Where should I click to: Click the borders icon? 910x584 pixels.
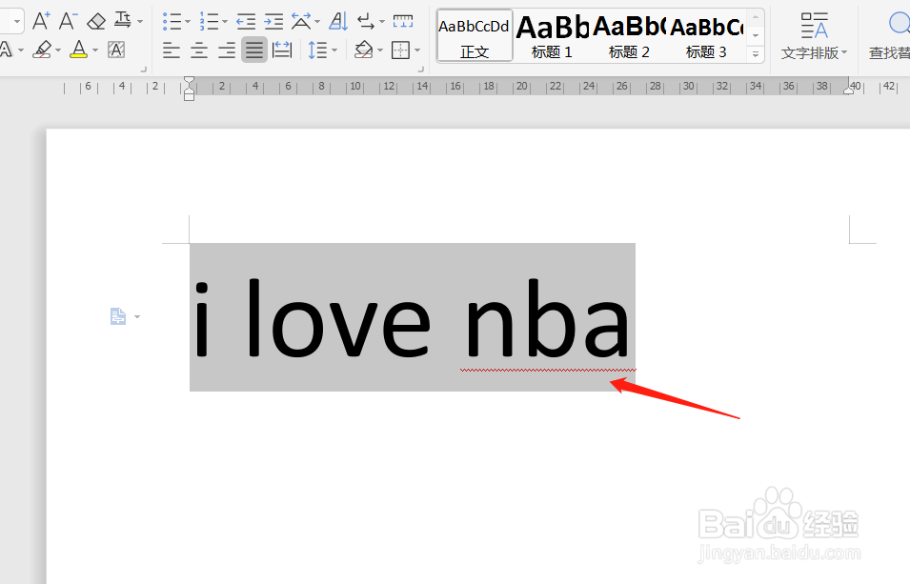click(x=400, y=50)
